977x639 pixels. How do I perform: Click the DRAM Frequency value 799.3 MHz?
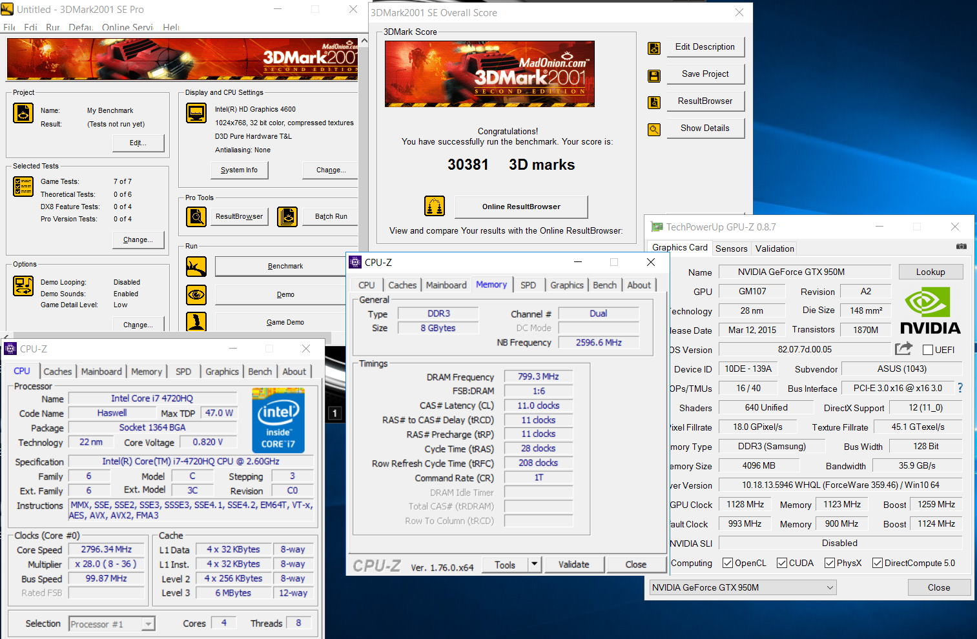[538, 376]
